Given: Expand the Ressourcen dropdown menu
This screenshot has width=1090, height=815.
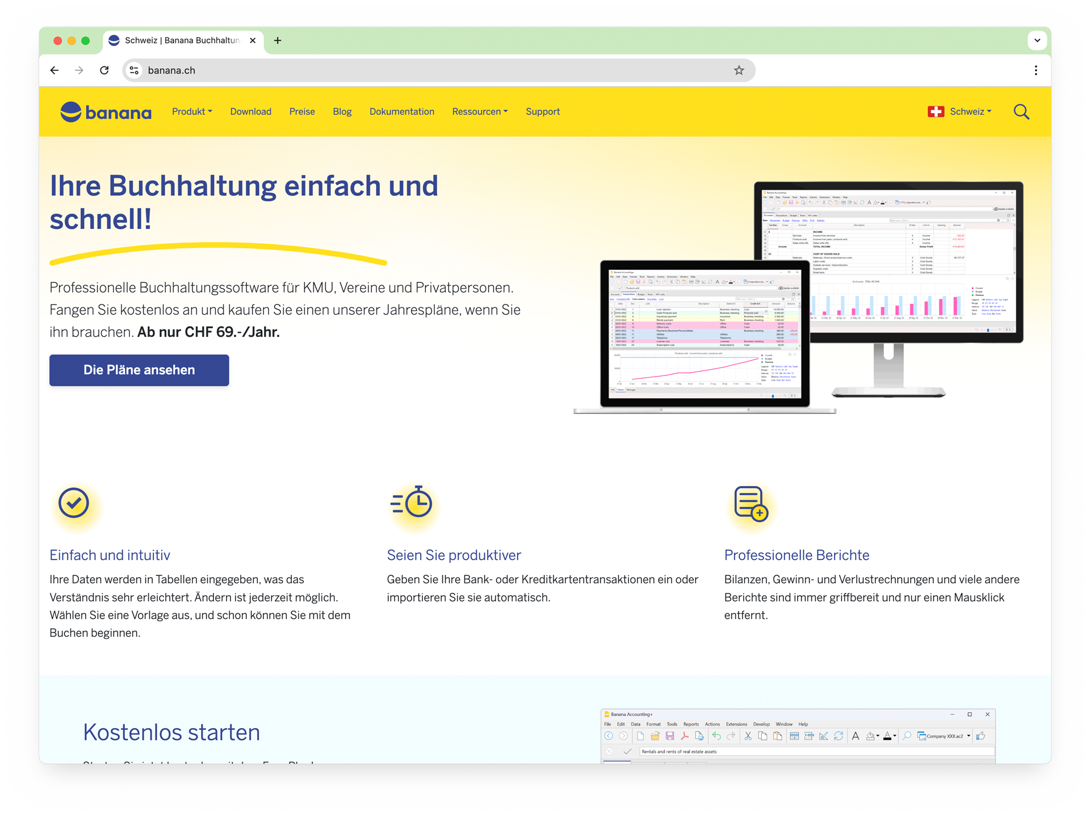Looking at the screenshot, I should point(480,112).
